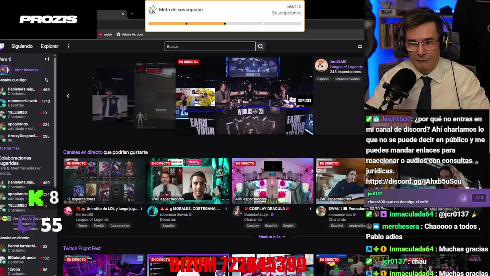
Task: Open options for DanielaAzuaje_ stream card
Action: pos(310,209)
